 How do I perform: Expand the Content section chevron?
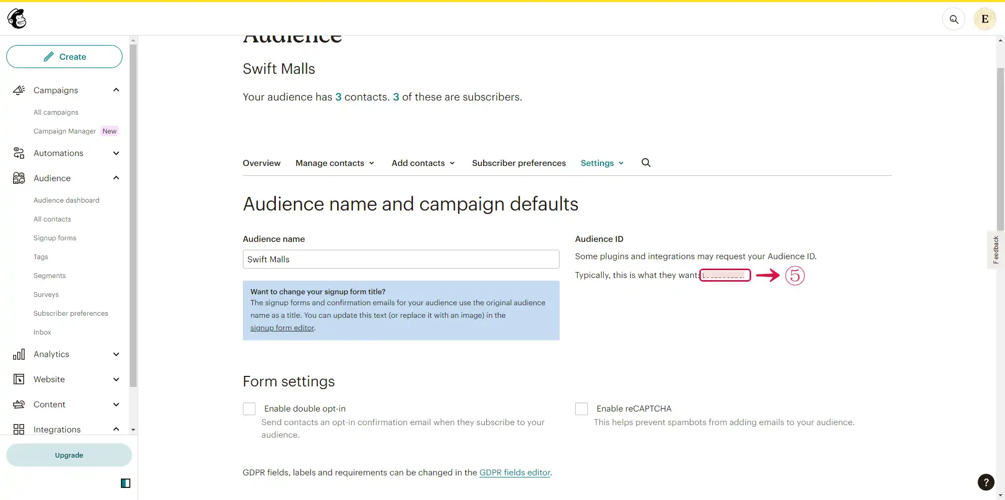pos(116,404)
